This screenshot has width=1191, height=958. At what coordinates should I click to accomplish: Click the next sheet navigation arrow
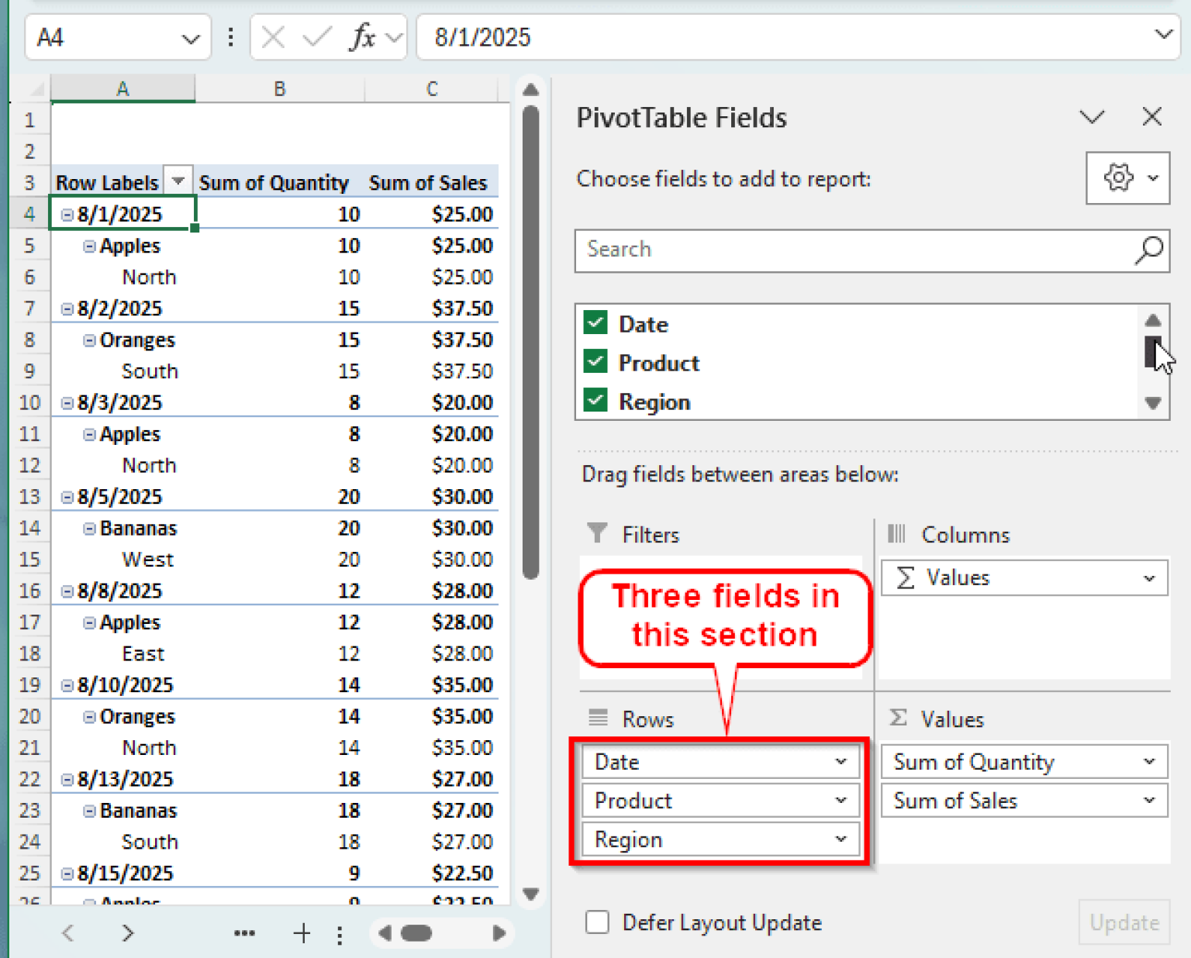(x=128, y=933)
